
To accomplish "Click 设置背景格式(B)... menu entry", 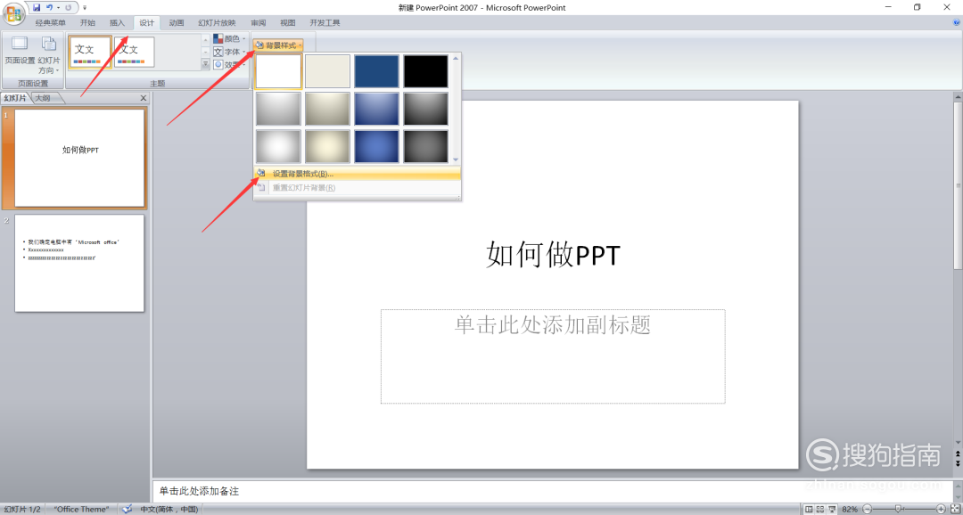I will tap(357, 174).
